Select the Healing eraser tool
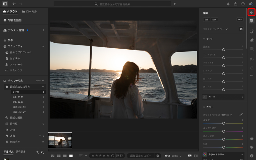This screenshot has width=256, height=160. [252, 40]
